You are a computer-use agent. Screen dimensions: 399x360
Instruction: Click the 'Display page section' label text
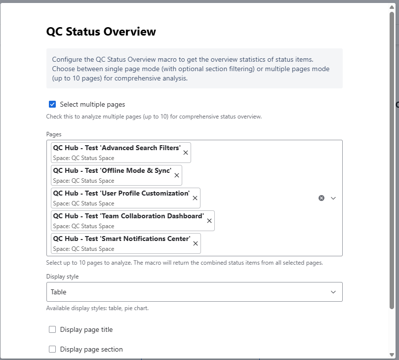[x=91, y=349]
